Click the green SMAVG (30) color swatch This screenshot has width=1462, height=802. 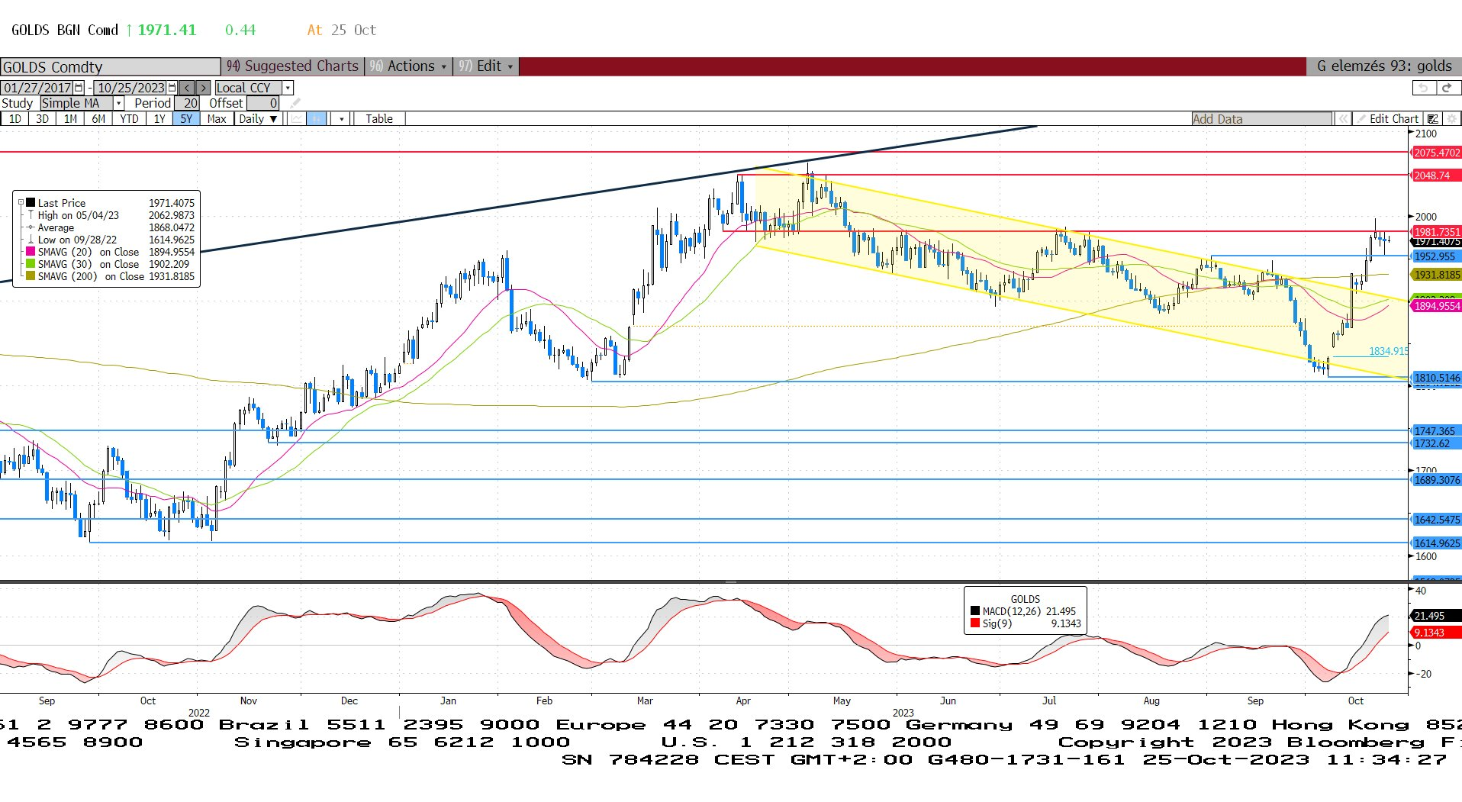[x=31, y=264]
